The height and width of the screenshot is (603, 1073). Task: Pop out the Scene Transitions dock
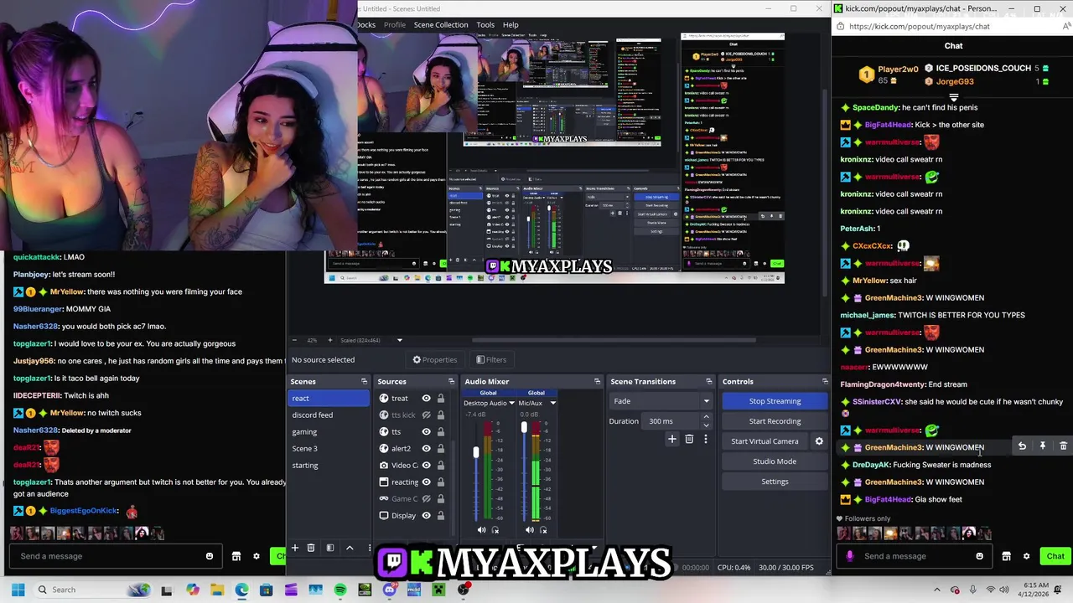tap(708, 382)
